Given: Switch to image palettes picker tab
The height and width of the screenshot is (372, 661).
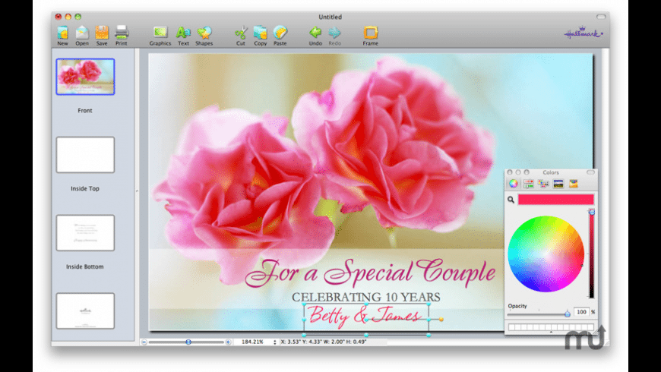Looking at the screenshot, I should click(558, 184).
